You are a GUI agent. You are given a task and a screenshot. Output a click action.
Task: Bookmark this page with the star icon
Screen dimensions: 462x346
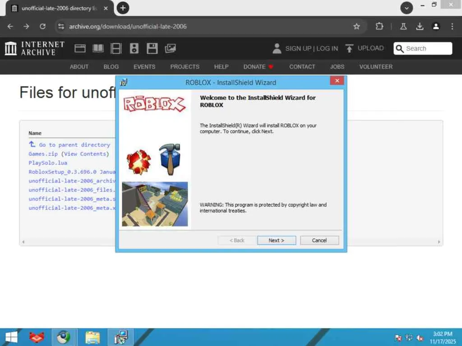(x=356, y=27)
